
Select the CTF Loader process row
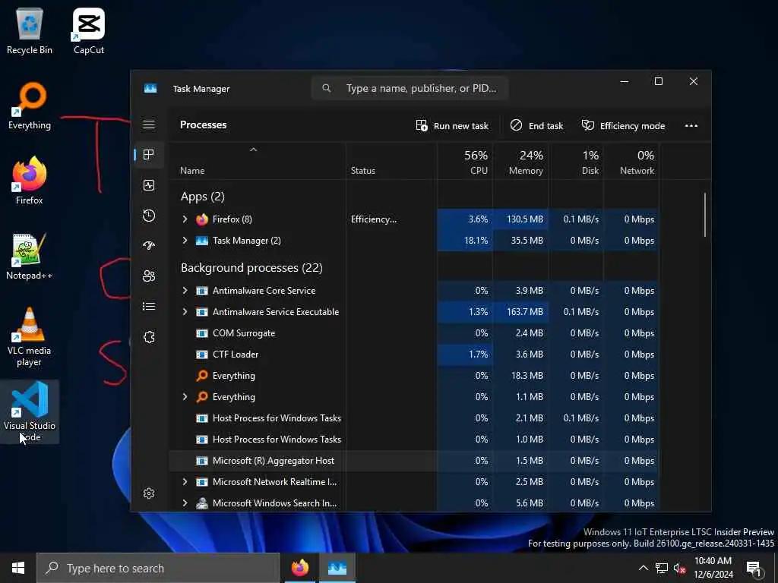click(414, 355)
